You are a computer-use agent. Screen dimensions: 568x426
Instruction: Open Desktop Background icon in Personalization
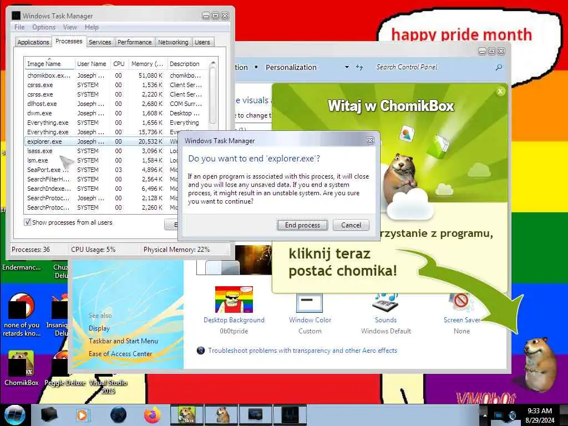234,300
